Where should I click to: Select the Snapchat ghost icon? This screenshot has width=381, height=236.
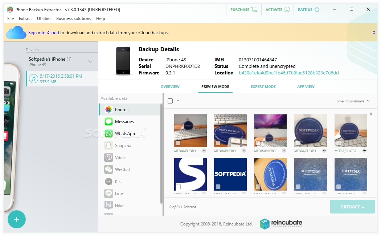[108, 146]
